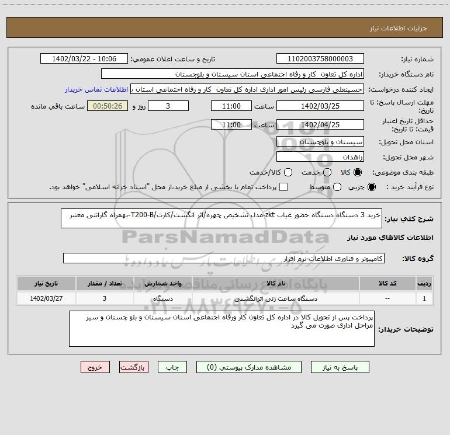Viewport: 450px width, 435px height.
Task: Click the delivery city field زاهدان
Action: [320, 157]
